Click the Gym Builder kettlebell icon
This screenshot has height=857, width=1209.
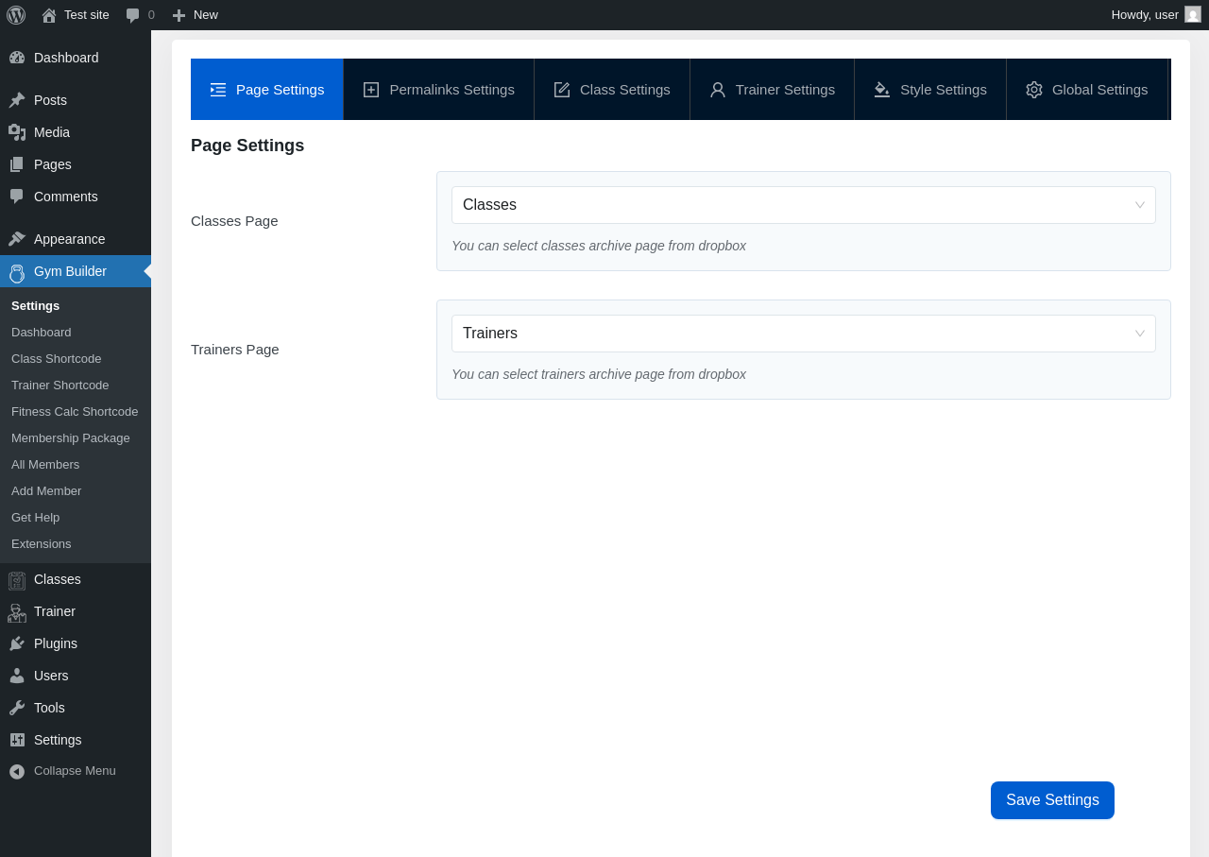(x=17, y=272)
